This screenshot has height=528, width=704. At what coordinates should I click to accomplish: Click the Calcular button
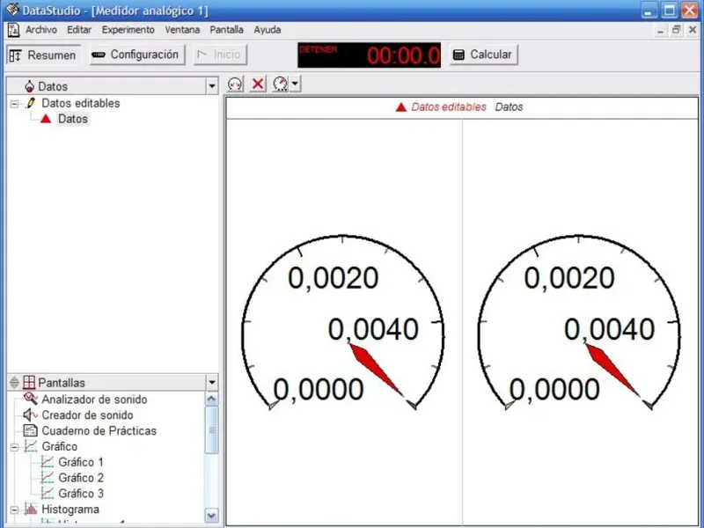(x=483, y=55)
